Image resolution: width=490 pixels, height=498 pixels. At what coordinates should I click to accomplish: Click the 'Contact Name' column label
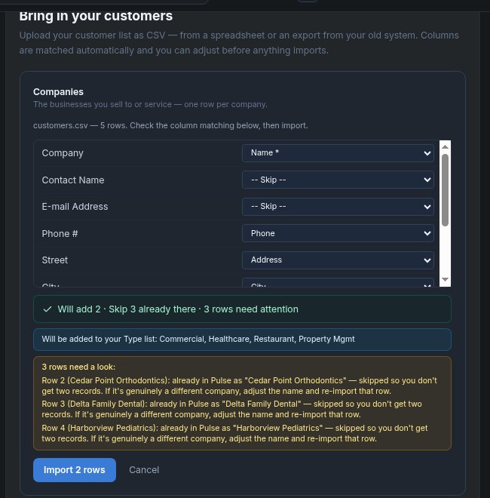tap(73, 180)
